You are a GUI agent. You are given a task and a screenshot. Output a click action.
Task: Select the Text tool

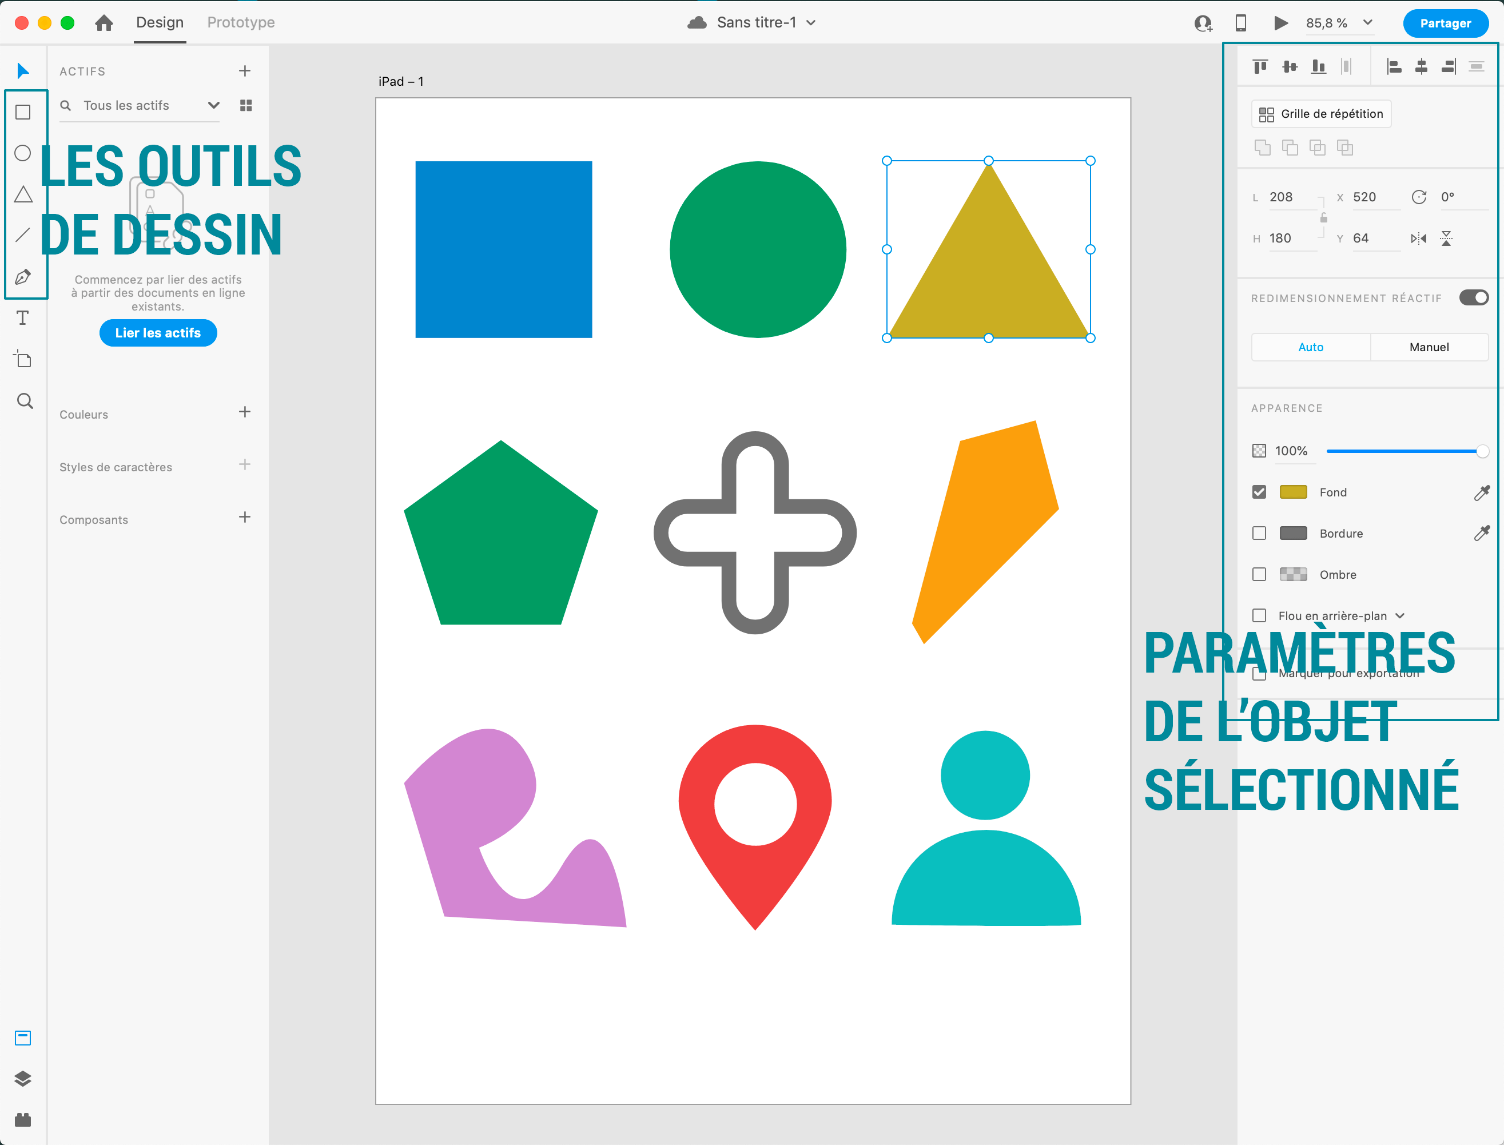(23, 319)
